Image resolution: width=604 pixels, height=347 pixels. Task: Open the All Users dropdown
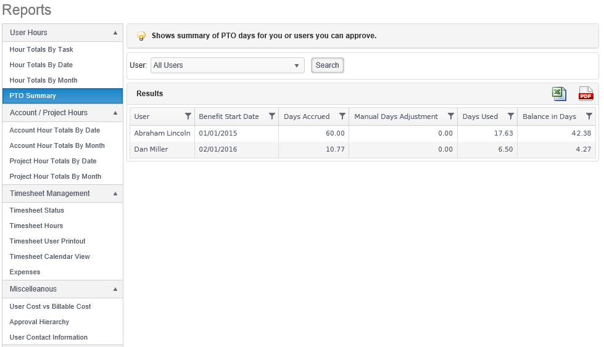coord(227,65)
